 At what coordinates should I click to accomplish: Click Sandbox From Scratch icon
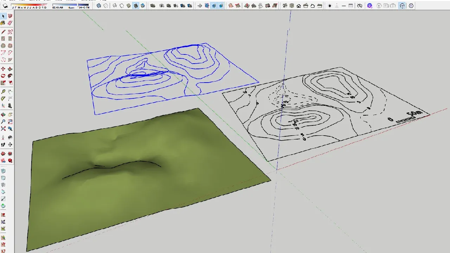(x=238, y=6)
